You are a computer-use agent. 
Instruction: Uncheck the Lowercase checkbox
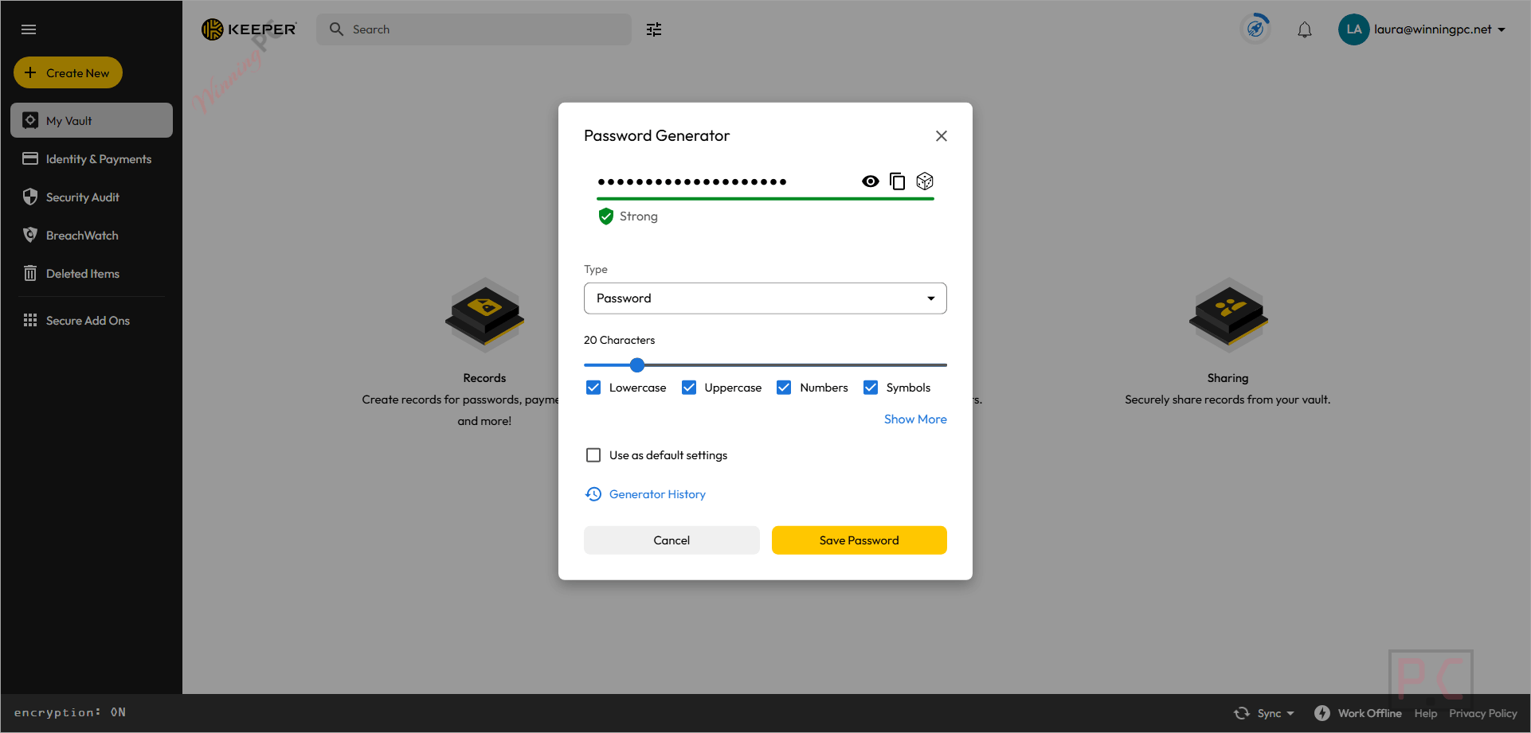point(593,388)
